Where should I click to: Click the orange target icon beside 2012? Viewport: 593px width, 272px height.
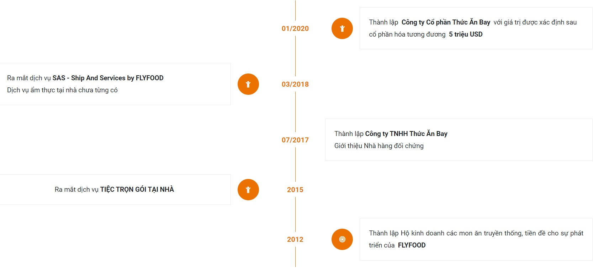coord(342,239)
